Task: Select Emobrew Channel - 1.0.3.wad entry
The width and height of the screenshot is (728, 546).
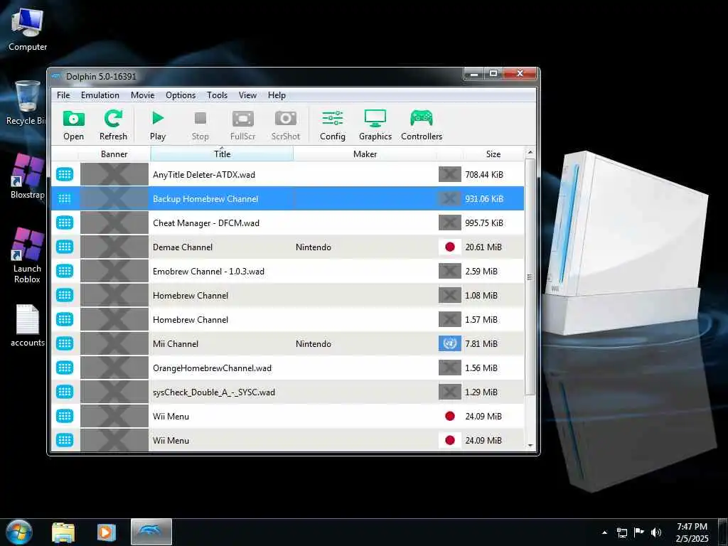Action: click(287, 271)
